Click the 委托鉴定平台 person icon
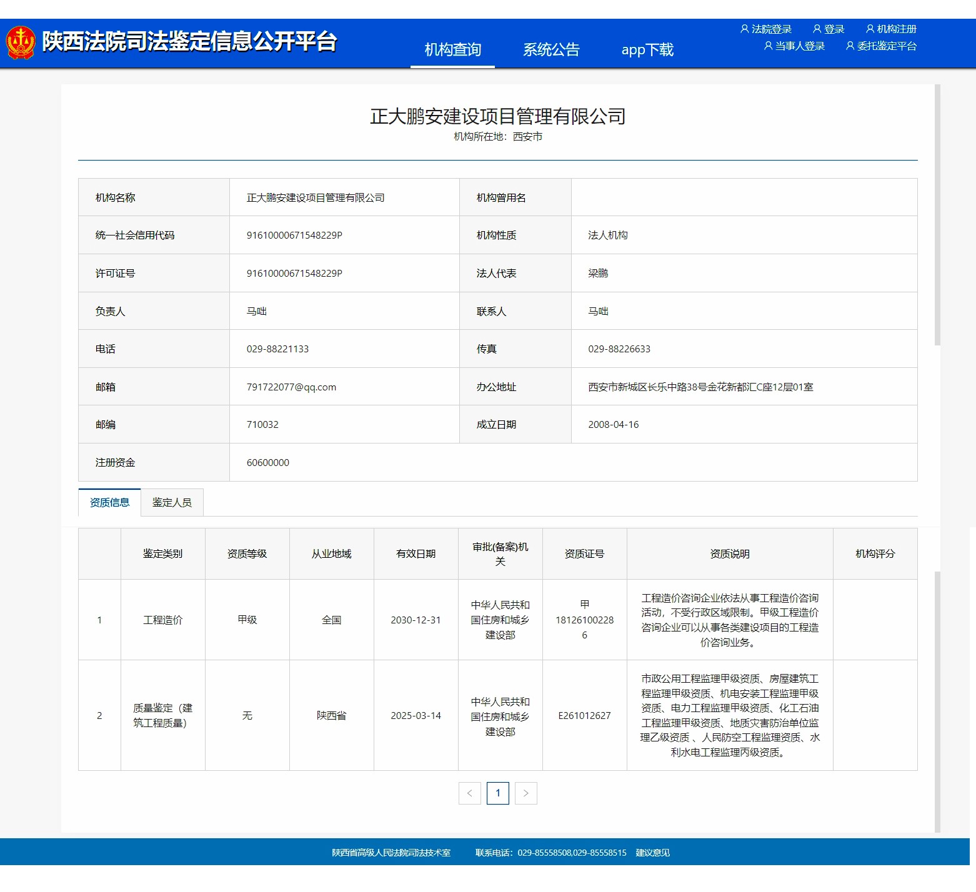The image size is (976, 892). click(850, 46)
